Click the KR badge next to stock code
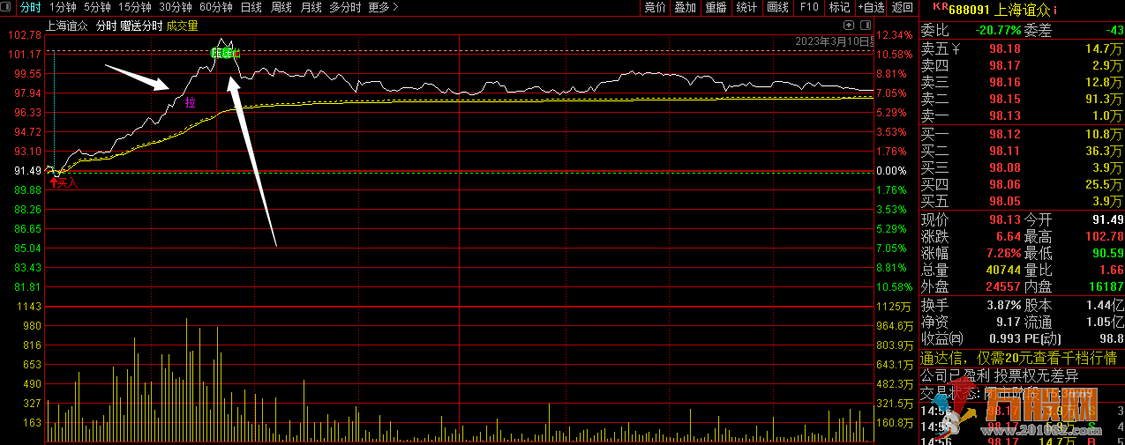 940,7
